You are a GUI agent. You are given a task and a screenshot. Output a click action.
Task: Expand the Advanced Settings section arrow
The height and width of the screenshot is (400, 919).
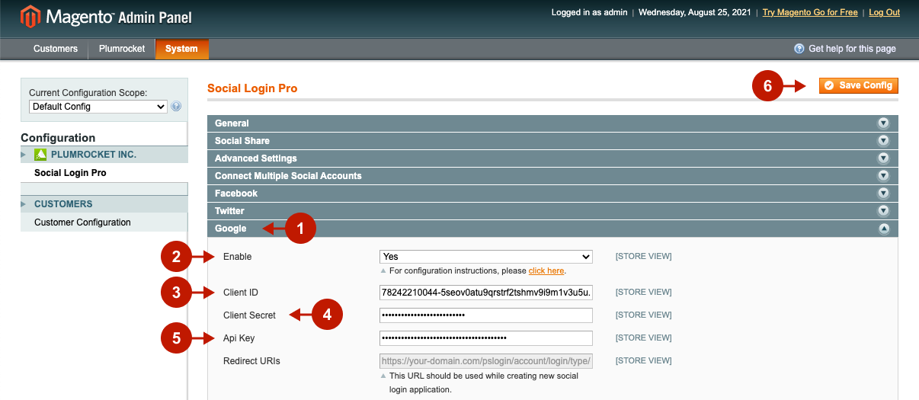pyautogui.click(x=883, y=158)
